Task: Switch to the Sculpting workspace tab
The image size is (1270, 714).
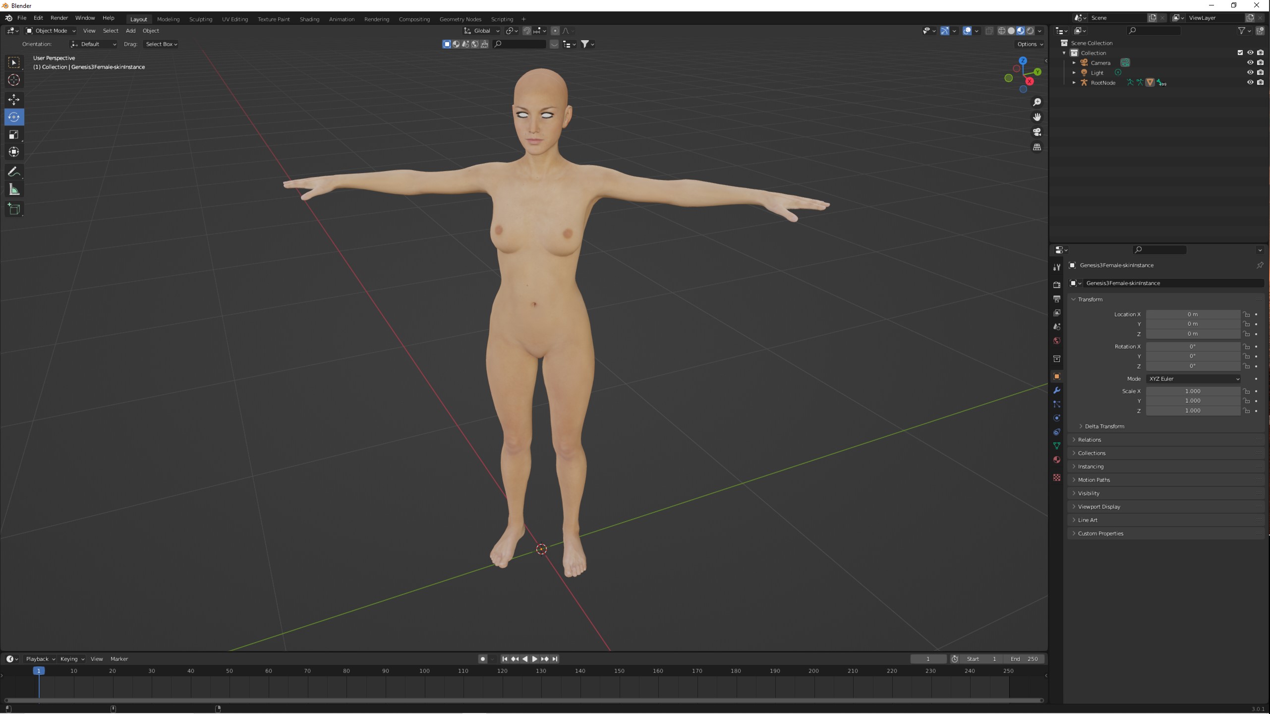Action: pyautogui.click(x=200, y=19)
